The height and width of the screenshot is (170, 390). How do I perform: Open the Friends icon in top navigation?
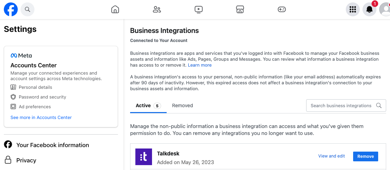coord(157,9)
